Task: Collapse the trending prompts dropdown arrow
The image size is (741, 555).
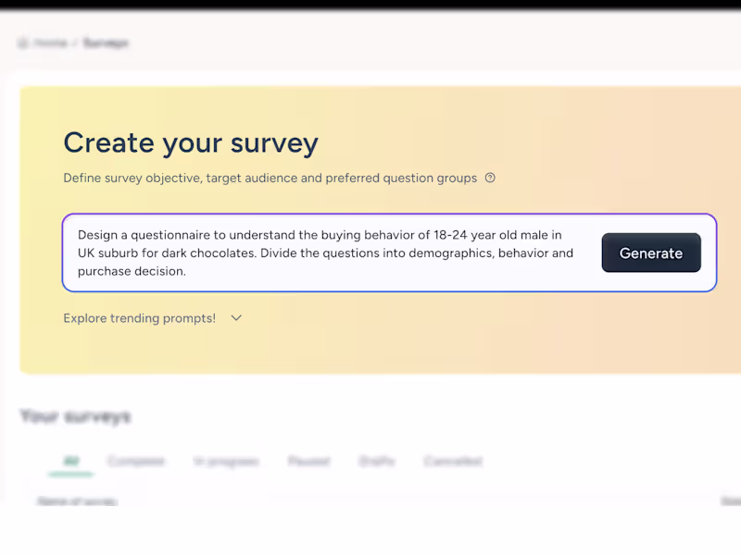Action: (x=235, y=318)
